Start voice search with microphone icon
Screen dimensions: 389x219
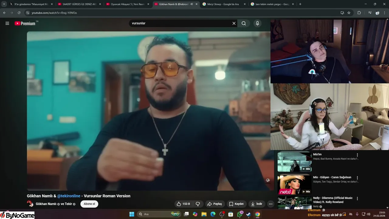point(257,23)
